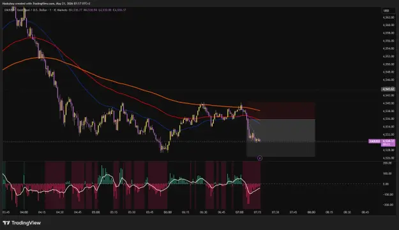Screen dimensions: 399x230
Task: Click the 0.00 oscillator scale label
Action: point(386,183)
